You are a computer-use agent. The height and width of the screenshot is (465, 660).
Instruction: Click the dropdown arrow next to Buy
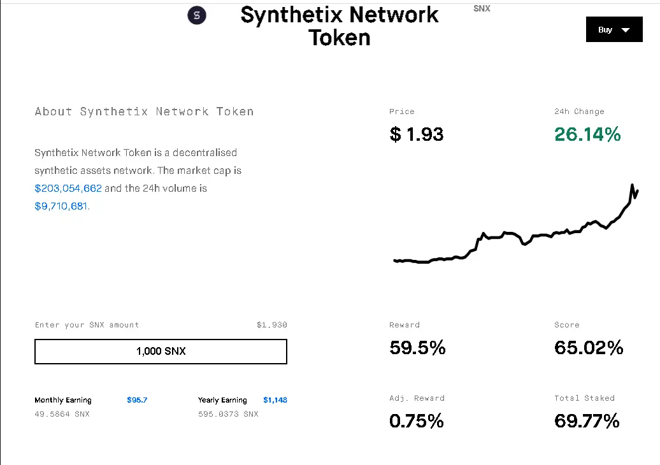[x=626, y=30]
